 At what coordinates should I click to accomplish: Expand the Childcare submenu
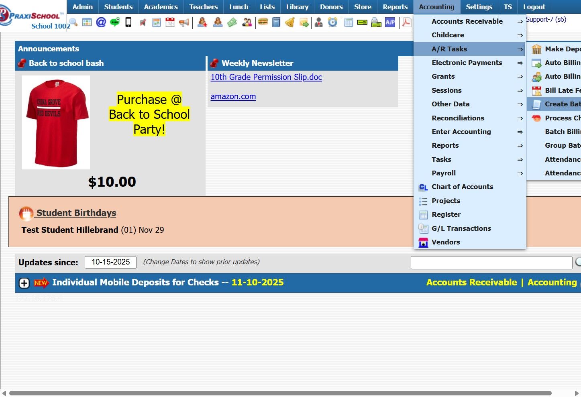pyautogui.click(x=470, y=35)
